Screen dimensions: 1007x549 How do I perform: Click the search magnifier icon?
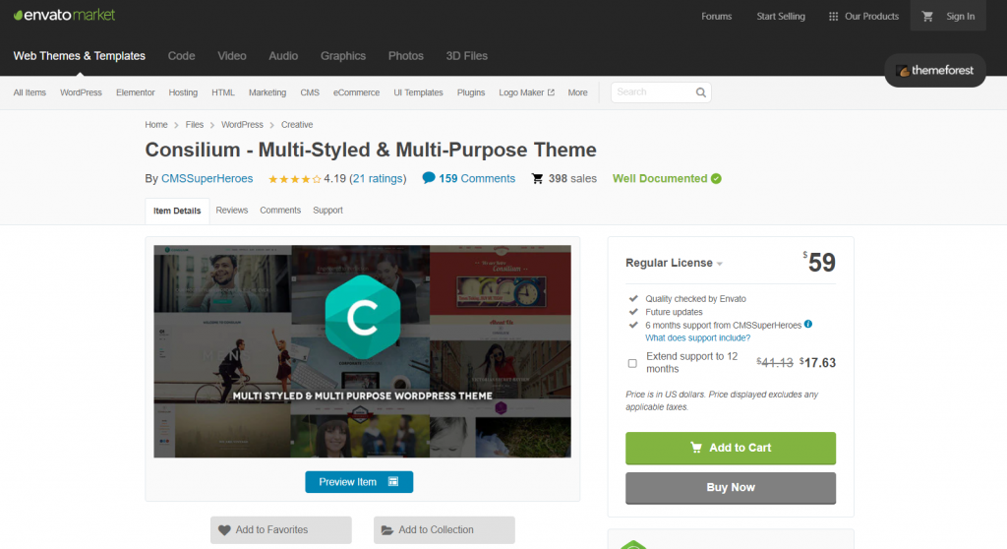pos(700,92)
